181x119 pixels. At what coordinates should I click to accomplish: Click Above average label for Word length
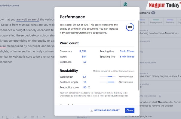[126, 77]
